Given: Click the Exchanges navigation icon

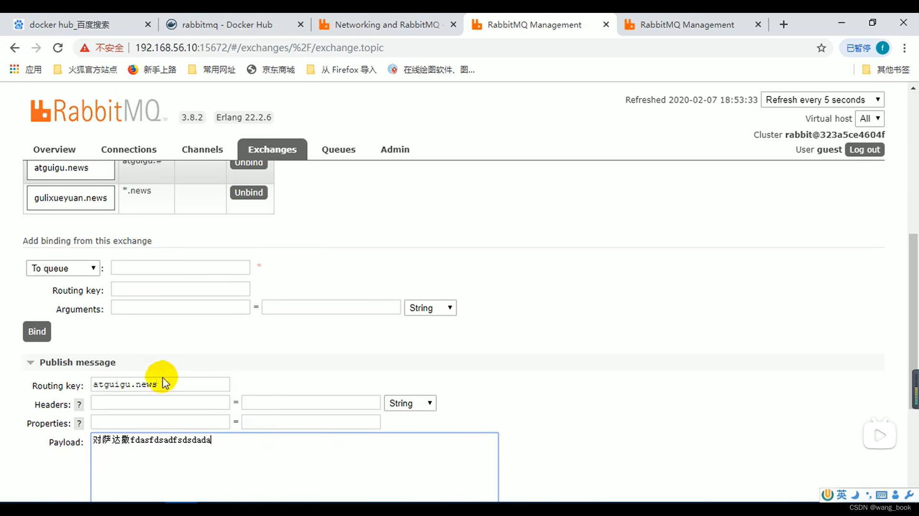Looking at the screenshot, I should [x=273, y=149].
